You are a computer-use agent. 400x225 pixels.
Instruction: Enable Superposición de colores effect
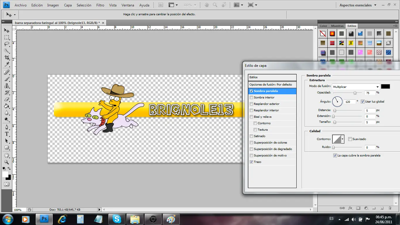[x=251, y=143]
